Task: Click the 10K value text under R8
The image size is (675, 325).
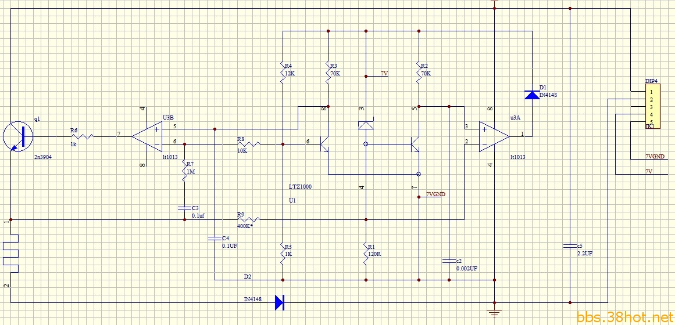Action: click(242, 151)
